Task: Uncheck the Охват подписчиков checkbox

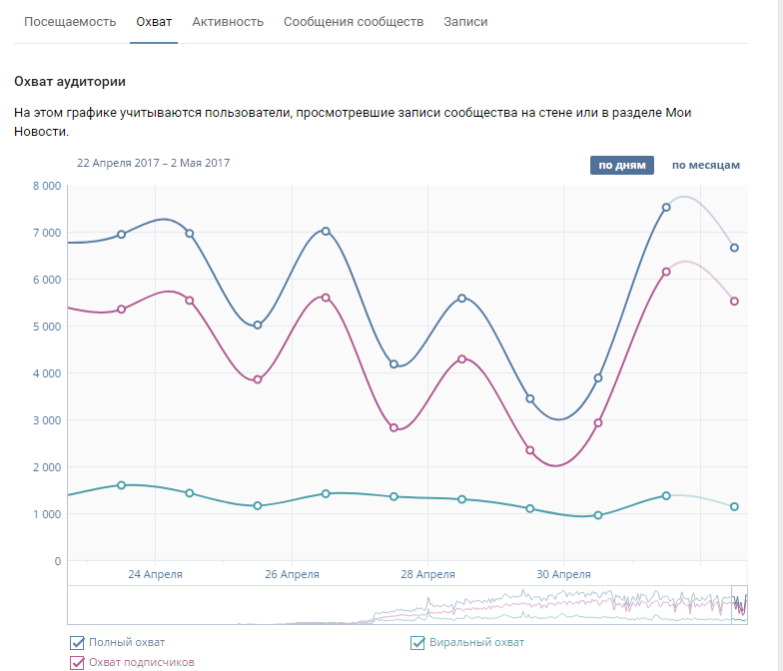Action: coord(77,663)
